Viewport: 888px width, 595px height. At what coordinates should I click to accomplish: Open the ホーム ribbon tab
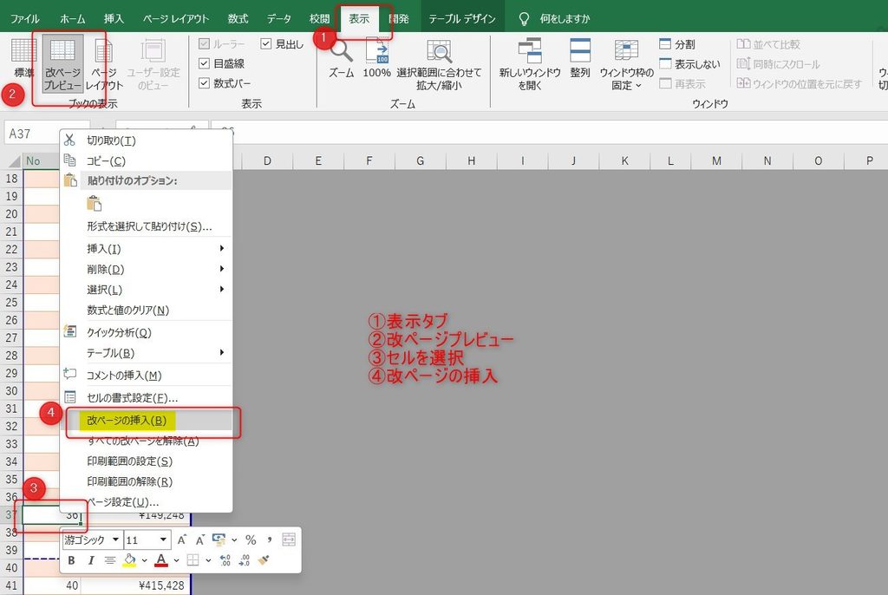pyautogui.click(x=73, y=19)
